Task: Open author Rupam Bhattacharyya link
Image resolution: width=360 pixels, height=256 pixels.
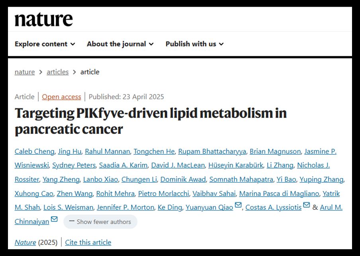Action: coord(212,152)
